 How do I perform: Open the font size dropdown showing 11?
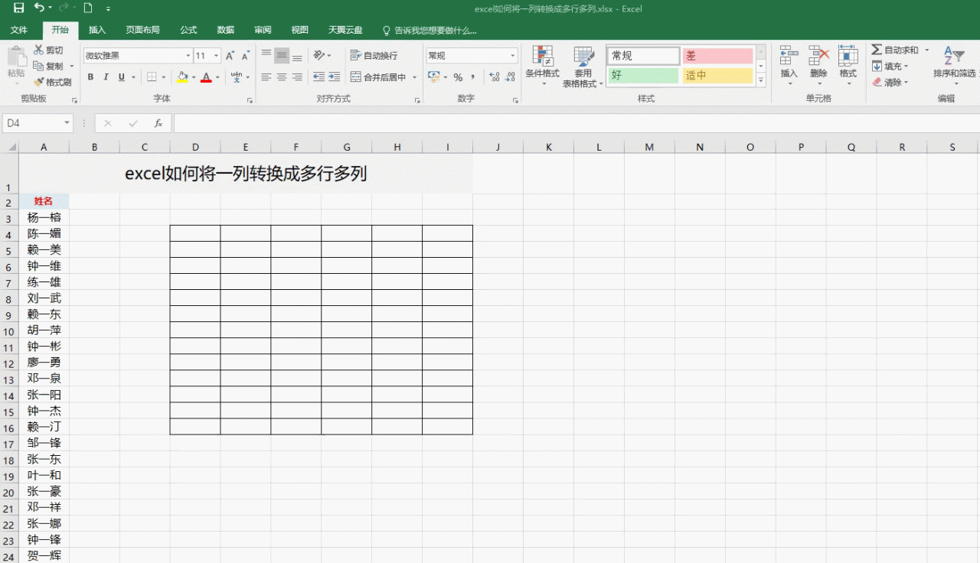pyautogui.click(x=217, y=56)
